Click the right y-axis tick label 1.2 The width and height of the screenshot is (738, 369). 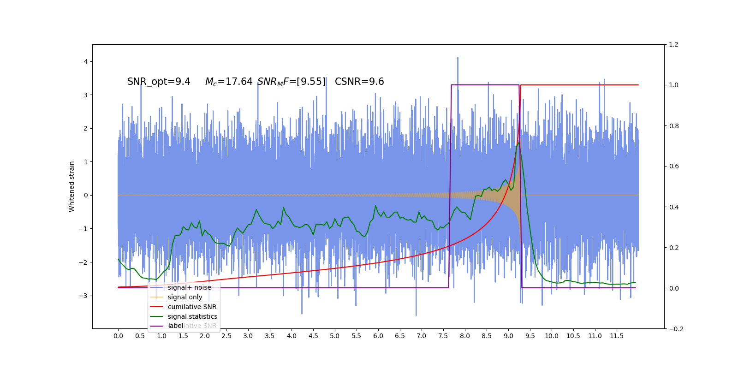tap(673, 44)
